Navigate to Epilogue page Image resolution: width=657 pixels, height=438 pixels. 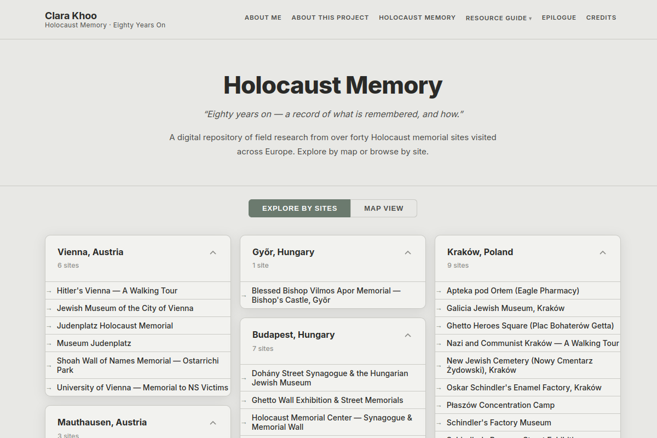pyautogui.click(x=559, y=18)
